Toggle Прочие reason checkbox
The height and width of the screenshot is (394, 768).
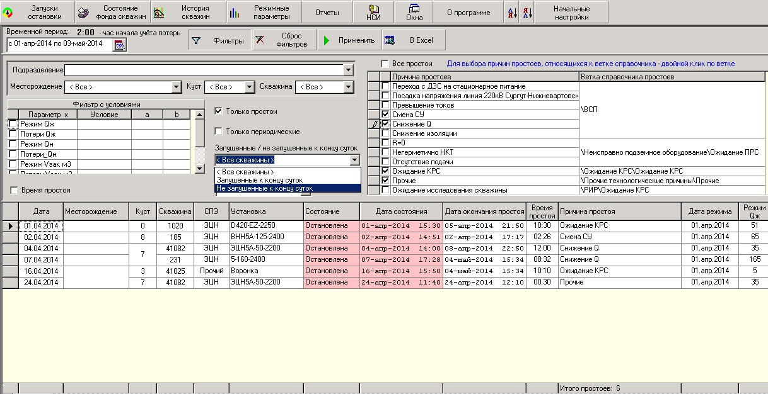[x=385, y=181]
